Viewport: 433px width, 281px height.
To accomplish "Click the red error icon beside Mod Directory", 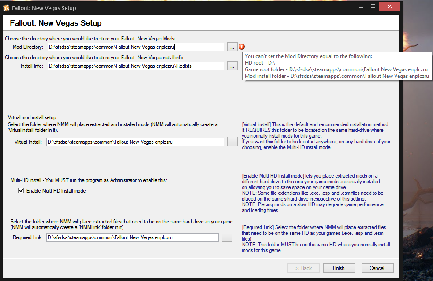I will pyautogui.click(x=242, y=47).
